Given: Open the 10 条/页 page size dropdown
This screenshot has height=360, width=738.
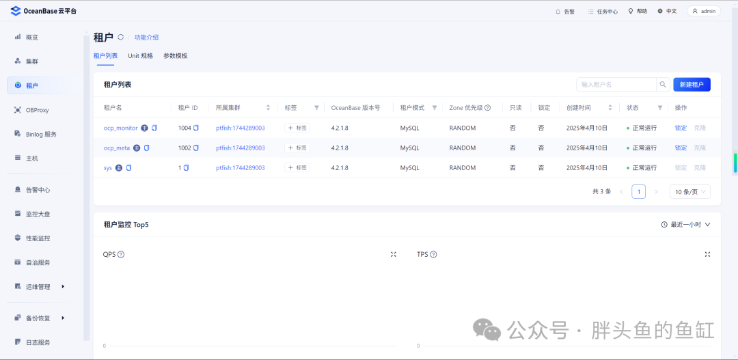Looking at the screenshot, I should click(690, 191).
